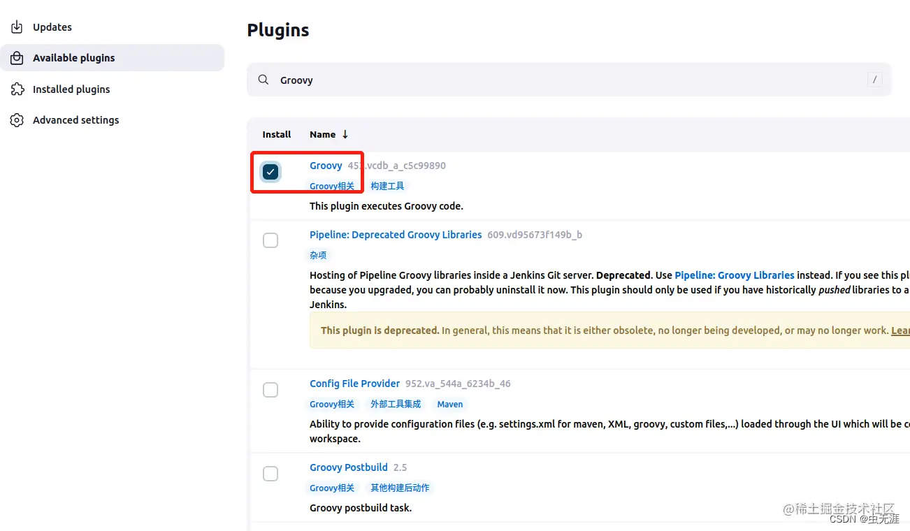910x531 pixels.
Task: Click version text 952.va_544a_6234b_46
Action: (x=458, y=384)
